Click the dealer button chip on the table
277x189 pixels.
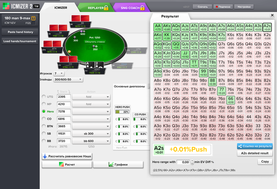[x=69, y=51]
